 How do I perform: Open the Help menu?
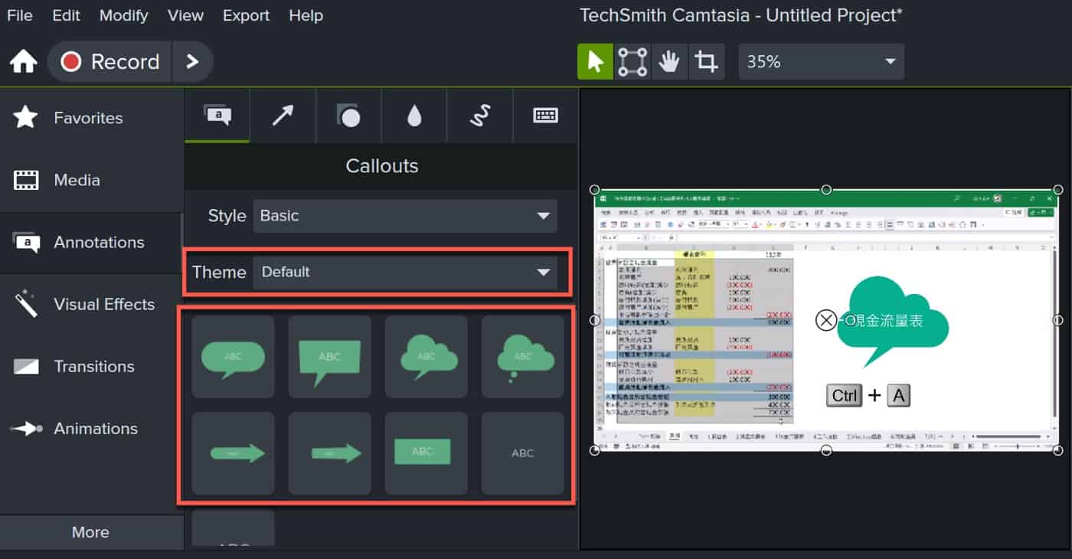306,15
